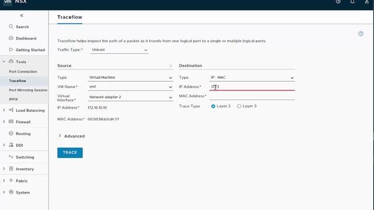
Task: Switch to the Traceflow tab
Action: click(70, 17)
